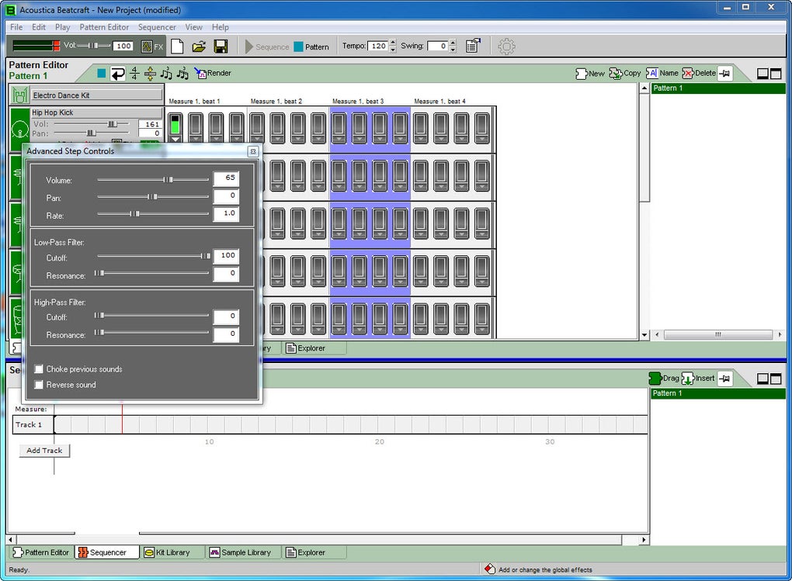Open a project with the folder icon
792x581 pixels.
click(199, 47)
